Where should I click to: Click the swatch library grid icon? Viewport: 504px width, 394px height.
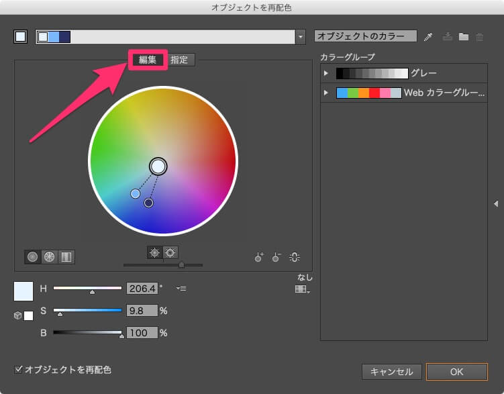click(x=302, y=289)
